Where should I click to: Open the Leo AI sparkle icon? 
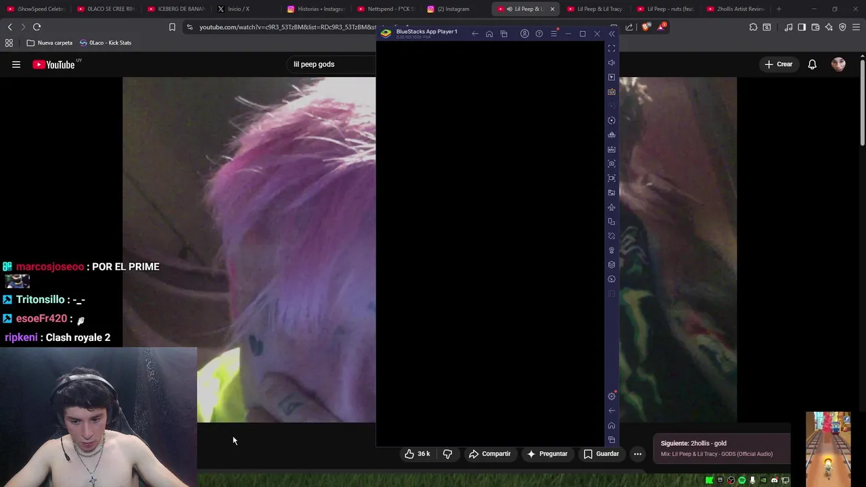click(829, 27)
